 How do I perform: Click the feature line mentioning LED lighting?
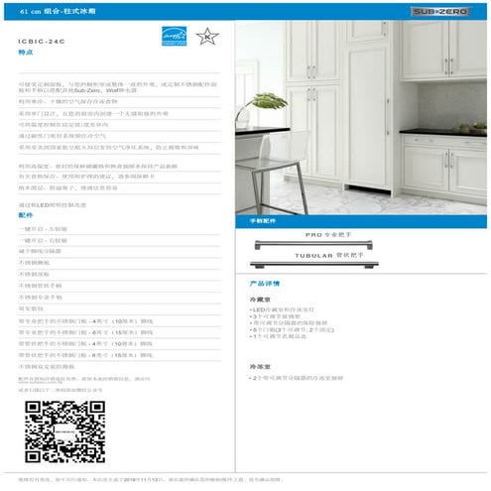(53, 205)
